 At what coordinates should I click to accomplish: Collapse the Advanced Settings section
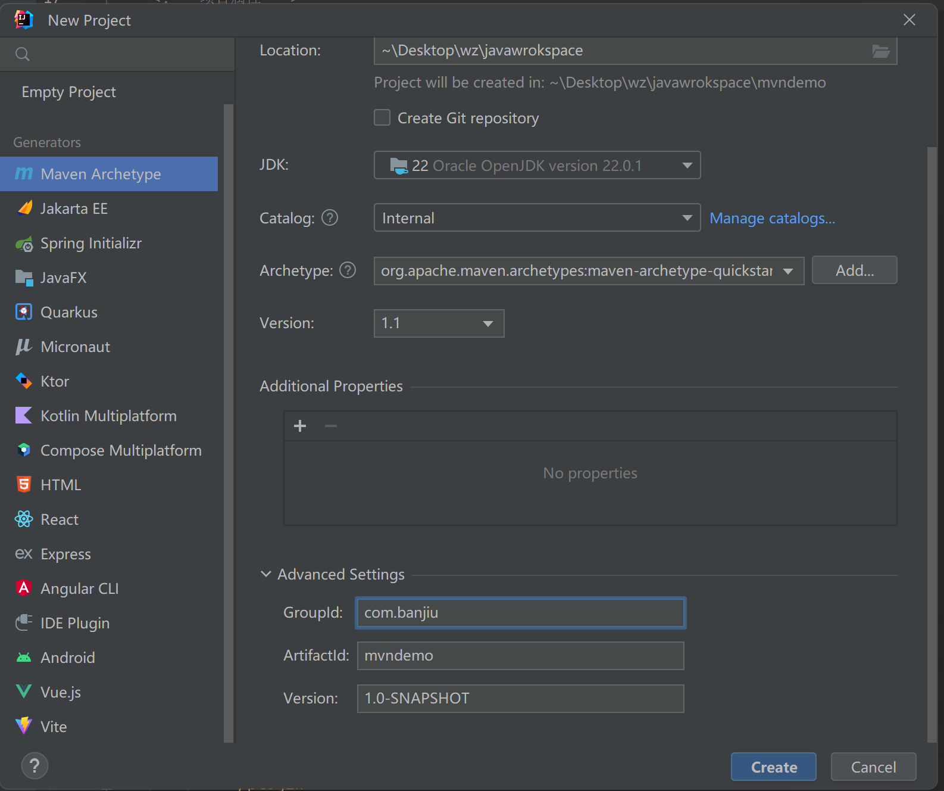pos(266,574)
